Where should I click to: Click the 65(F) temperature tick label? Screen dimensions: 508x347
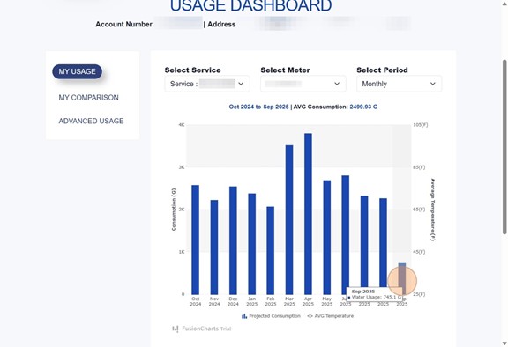[419, 210]
